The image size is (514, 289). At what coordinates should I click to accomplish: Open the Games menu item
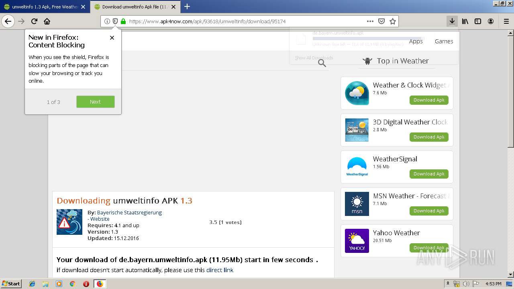pyautogui.click(x=444, y=41)
